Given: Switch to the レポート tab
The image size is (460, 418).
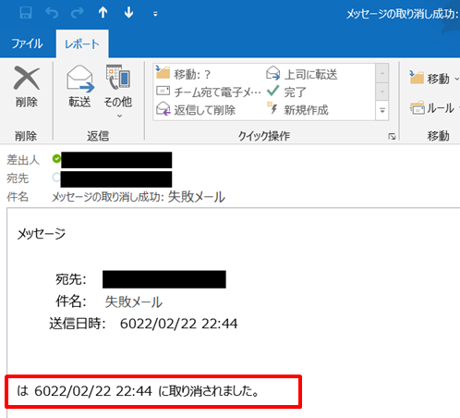Looking at the screenshot, I should pyautogui.click(x=82, y=44).
